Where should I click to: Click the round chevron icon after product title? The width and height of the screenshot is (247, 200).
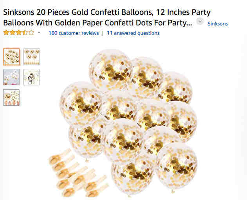point(200,22)
